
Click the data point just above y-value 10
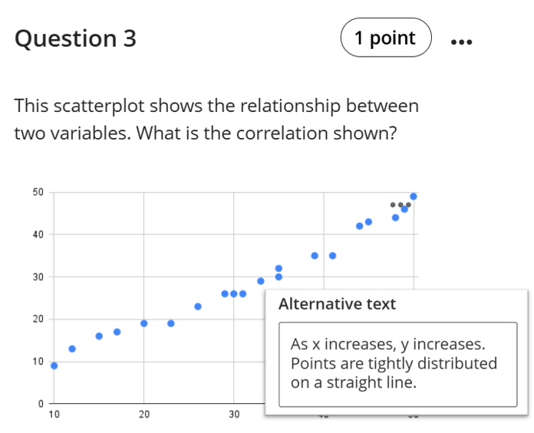click(72, 349)
